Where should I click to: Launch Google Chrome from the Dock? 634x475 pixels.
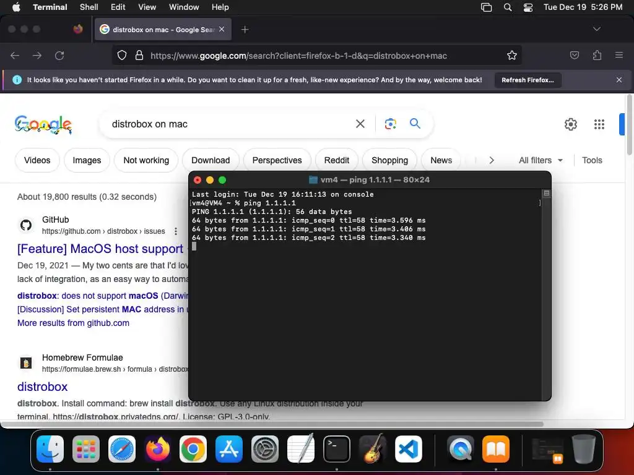pyautogui.click(x=193, y=449)
